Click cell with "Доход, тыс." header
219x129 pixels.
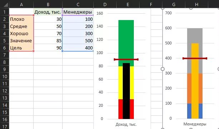click(x=48, y=12)
